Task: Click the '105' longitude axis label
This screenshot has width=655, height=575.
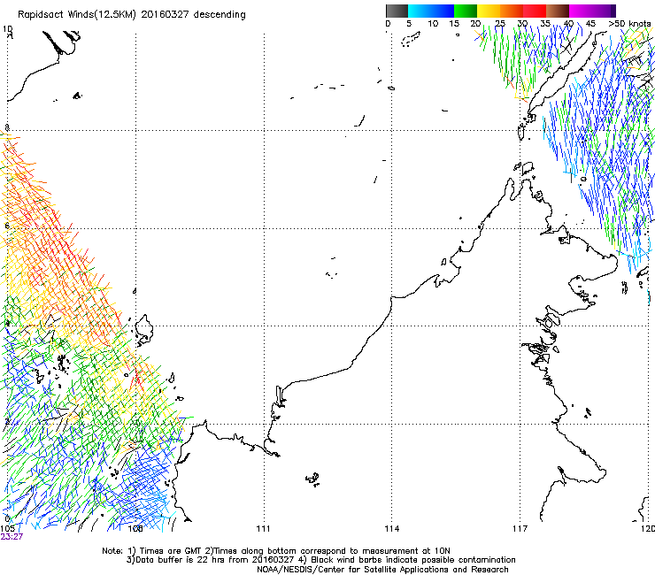Action: [7, 529]
